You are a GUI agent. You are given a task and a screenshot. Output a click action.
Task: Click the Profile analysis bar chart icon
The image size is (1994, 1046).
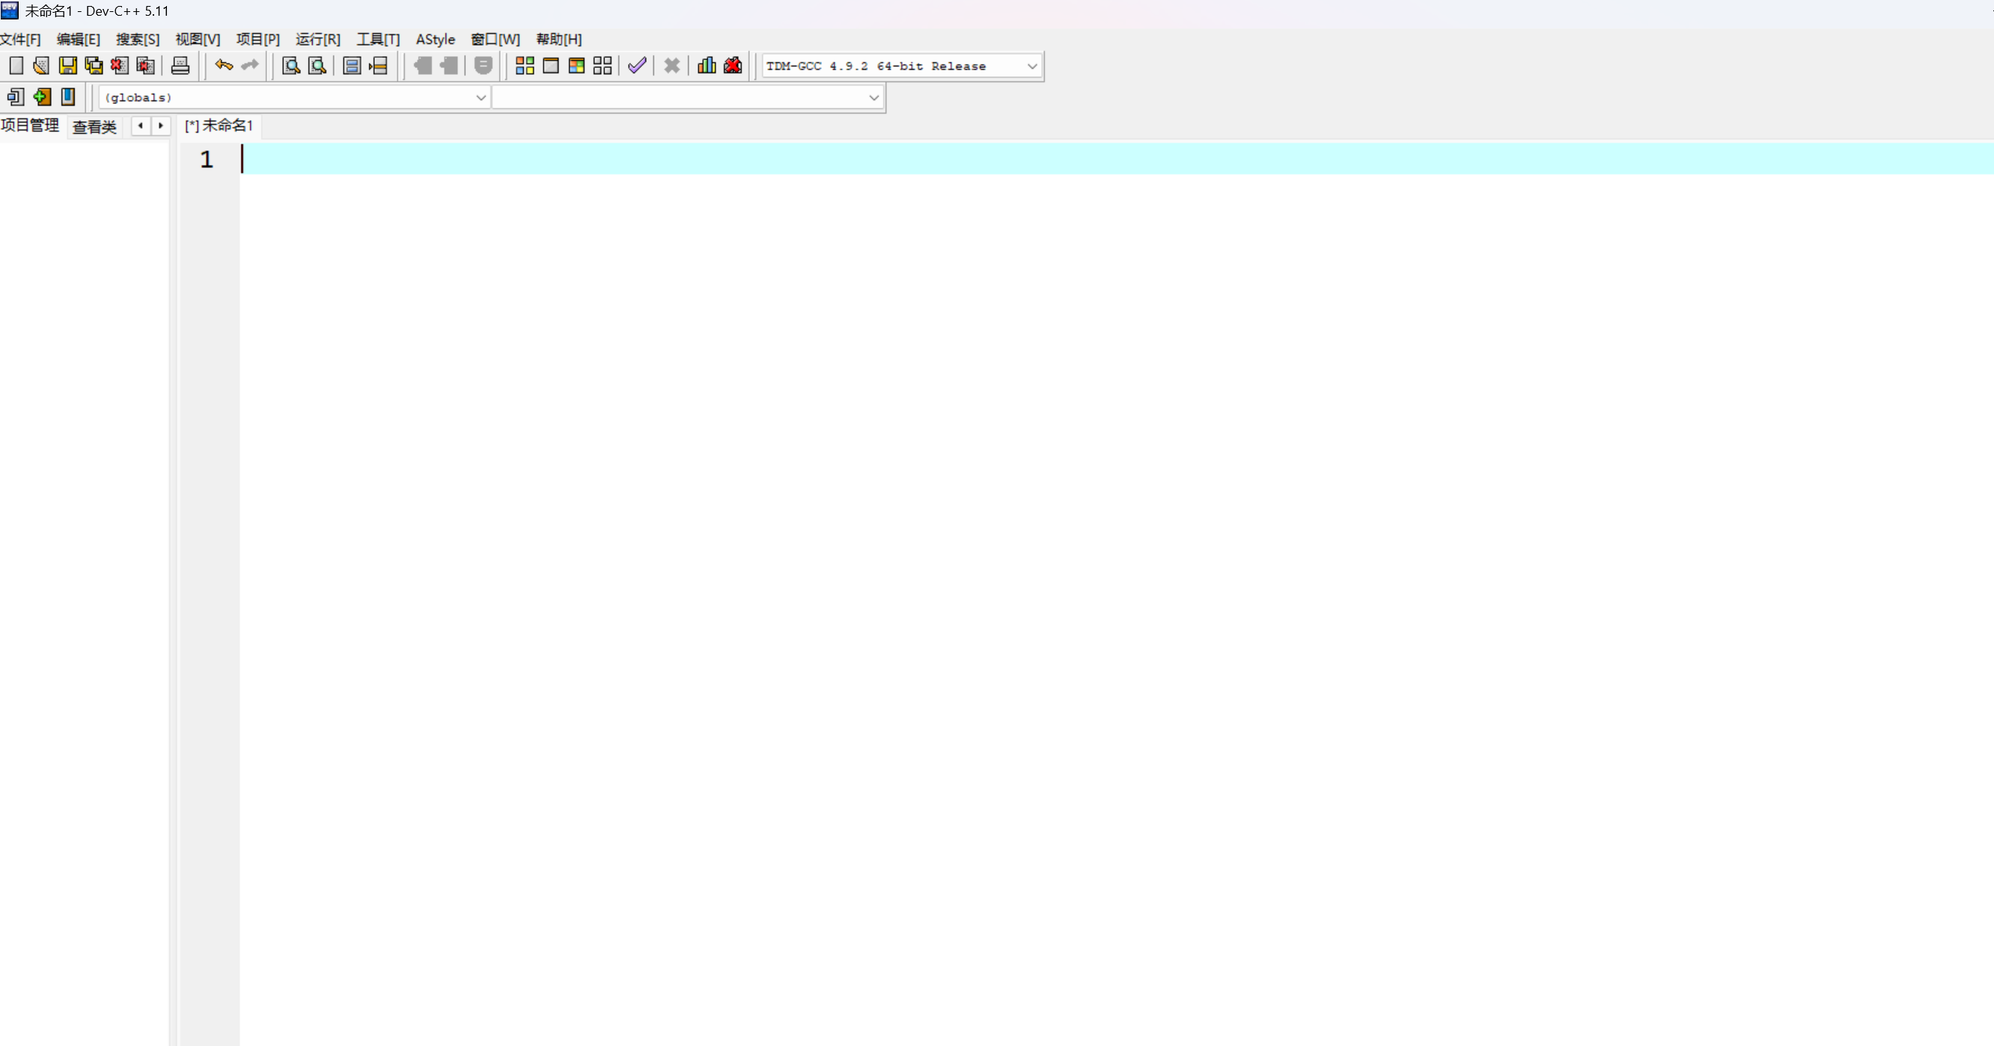click(706, 66)
